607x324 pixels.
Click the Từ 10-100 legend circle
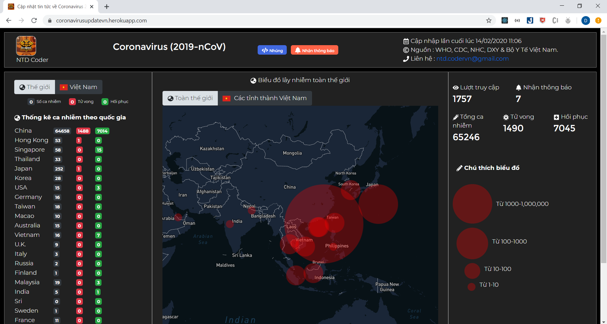click(x=472, y=271)
